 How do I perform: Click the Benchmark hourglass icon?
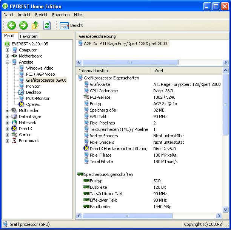pos(14,141)
